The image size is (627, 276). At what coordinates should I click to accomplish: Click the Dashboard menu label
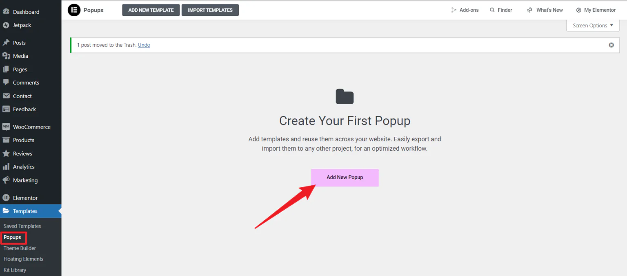point(26,12)
